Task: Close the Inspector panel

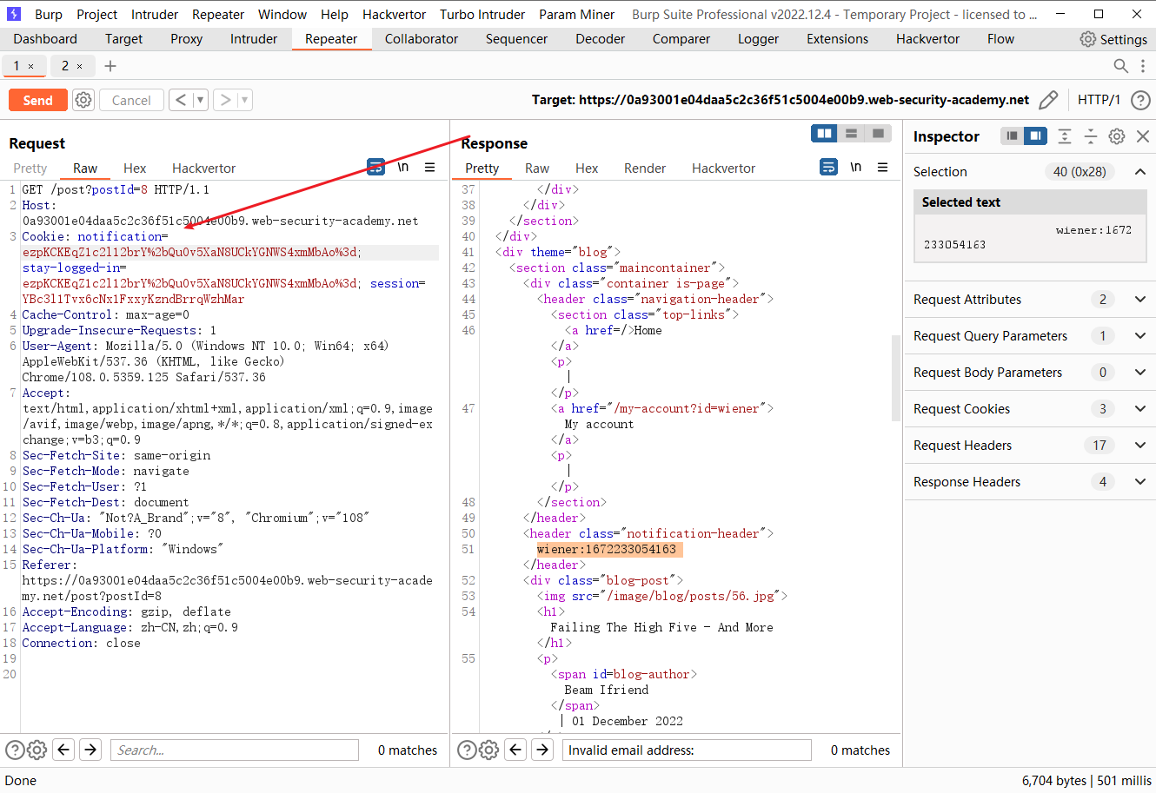Action: tap(1143, 136)
